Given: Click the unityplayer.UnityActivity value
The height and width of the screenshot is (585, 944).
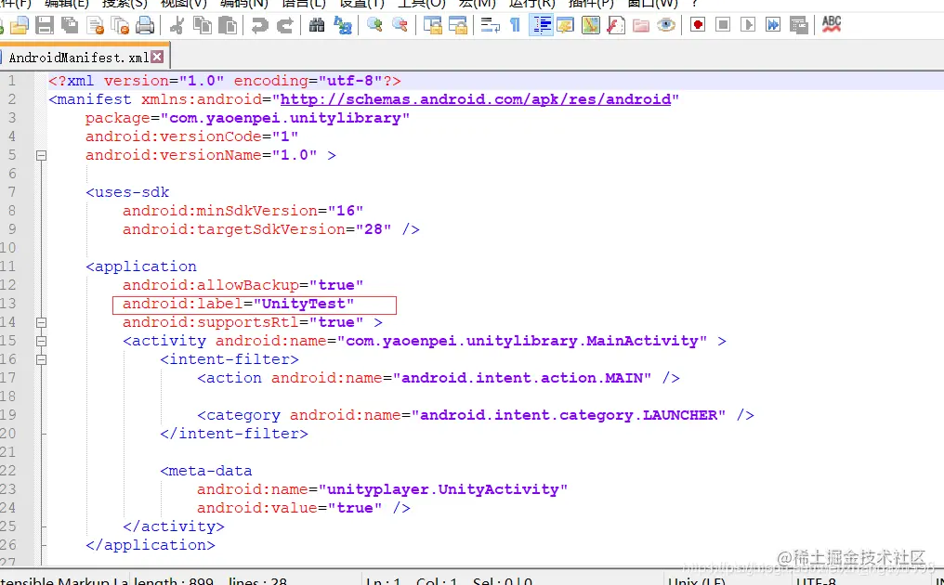Looking at the screenshot, I should 443,489.
